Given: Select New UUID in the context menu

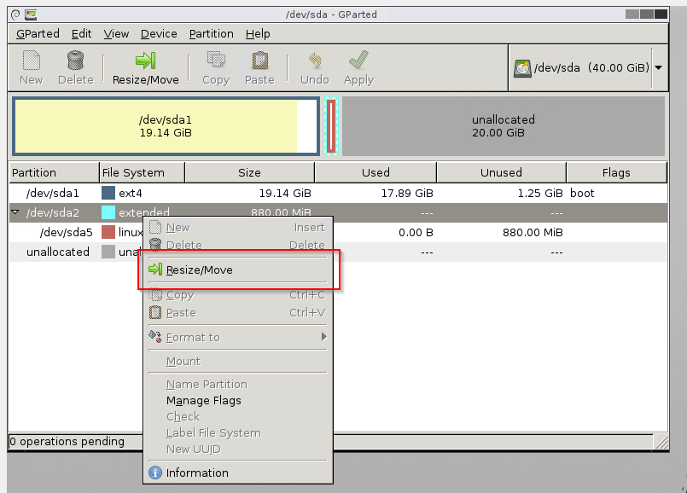Looking at the screenshot, I should point(238,449).
